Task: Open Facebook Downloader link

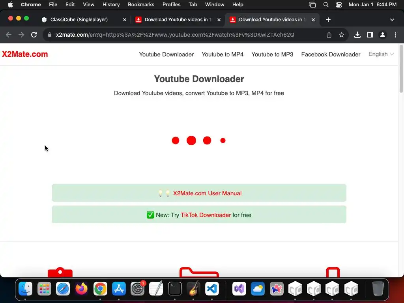Action: coord(331,54)
